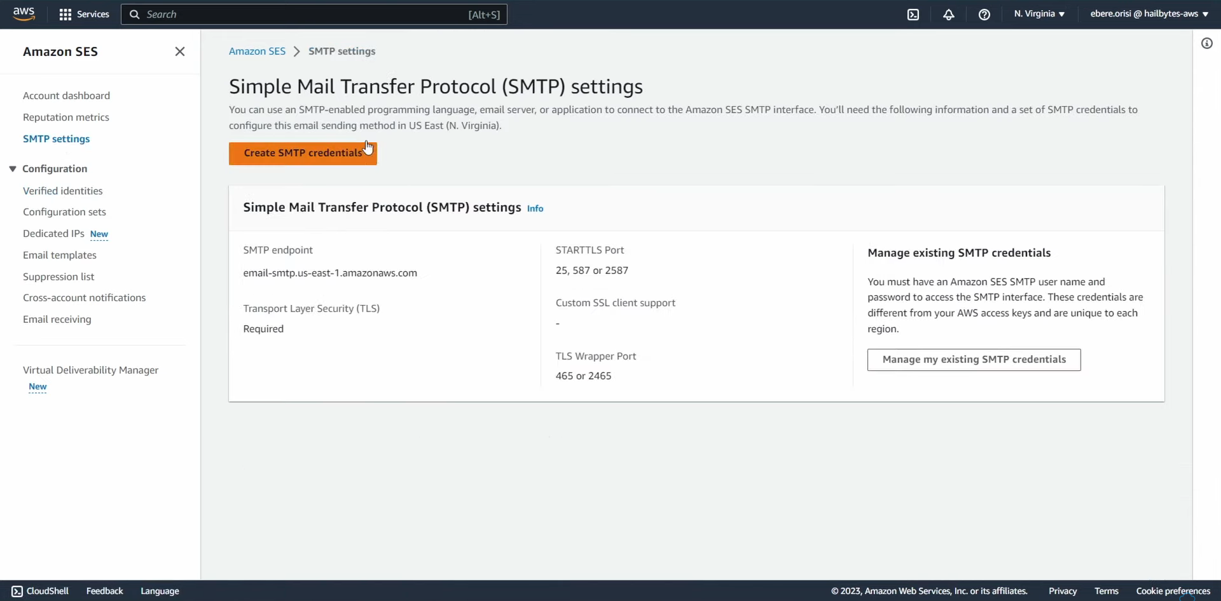
Task: Open the info panel icon at right
Action: tap(1206, 43)
